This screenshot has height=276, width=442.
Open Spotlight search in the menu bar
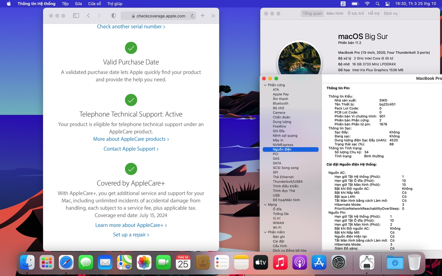378,4
